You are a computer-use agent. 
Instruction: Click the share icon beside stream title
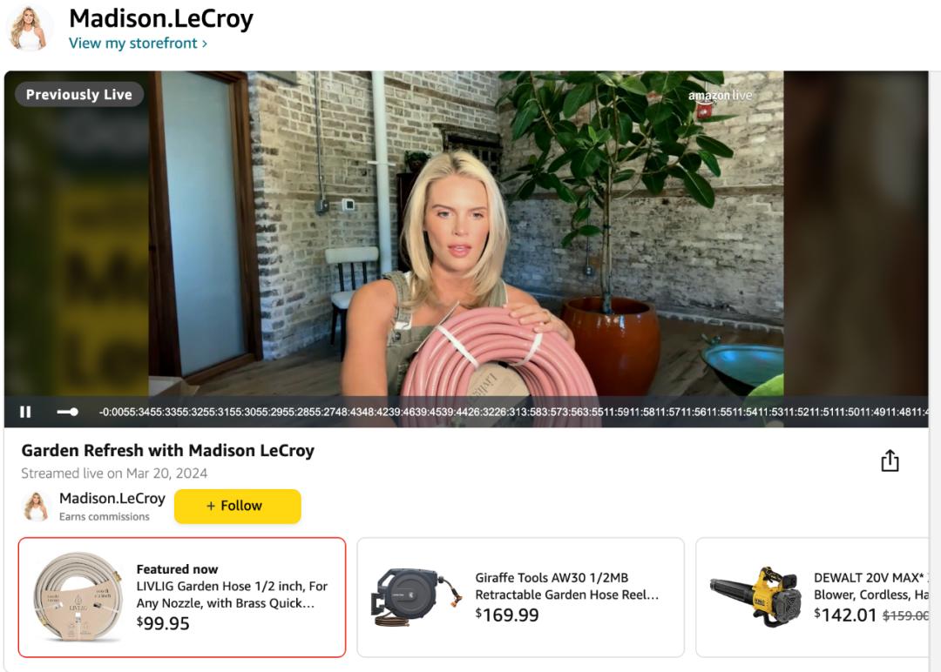[x=890, y=460]
